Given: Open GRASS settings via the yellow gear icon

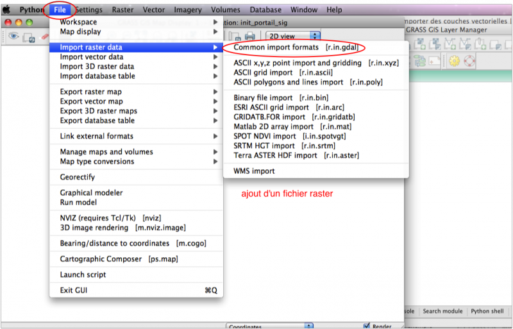Looking at the screenshot, I should tap(454, 61).
